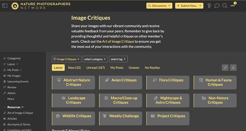Go to Latest in sidebar
This screenshot has width=246, height=131.
pos(11,64)
